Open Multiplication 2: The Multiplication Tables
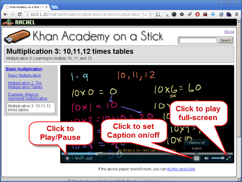 point(25,85)
